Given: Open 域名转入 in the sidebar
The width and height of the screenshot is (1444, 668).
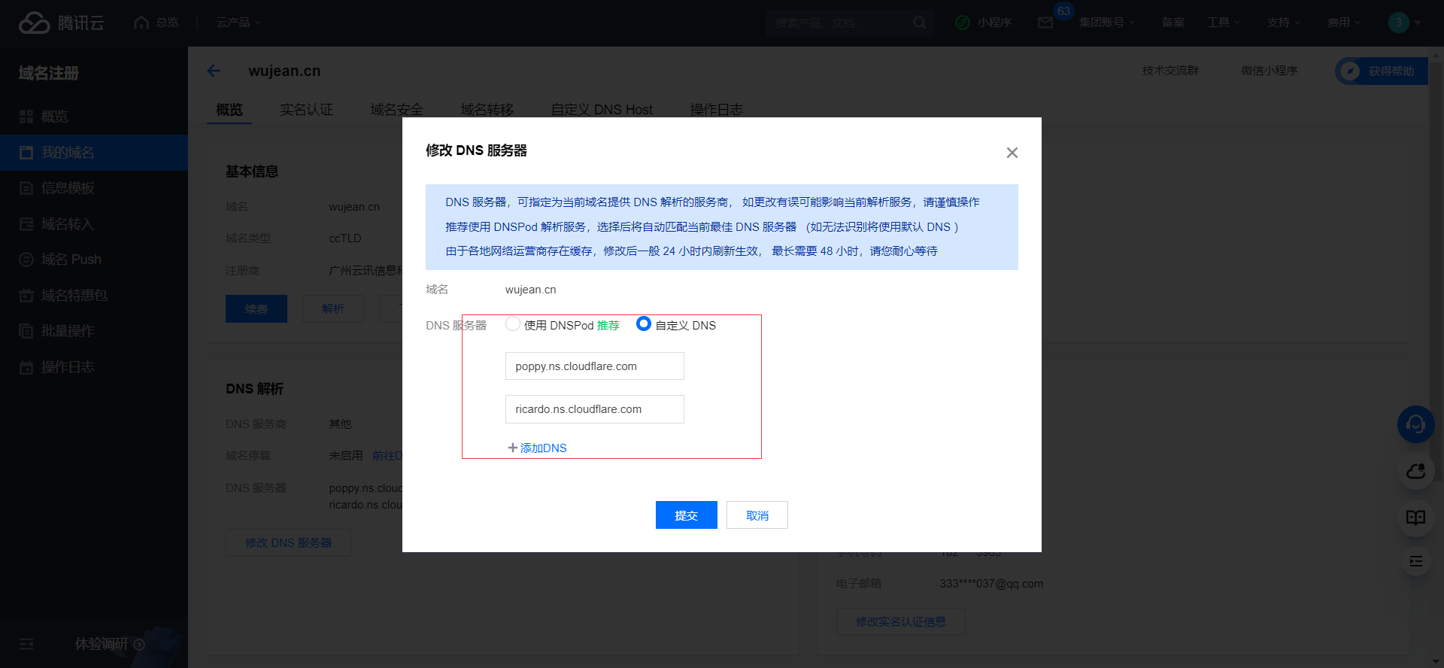Looking at the screenshot, I should point(94,224).
